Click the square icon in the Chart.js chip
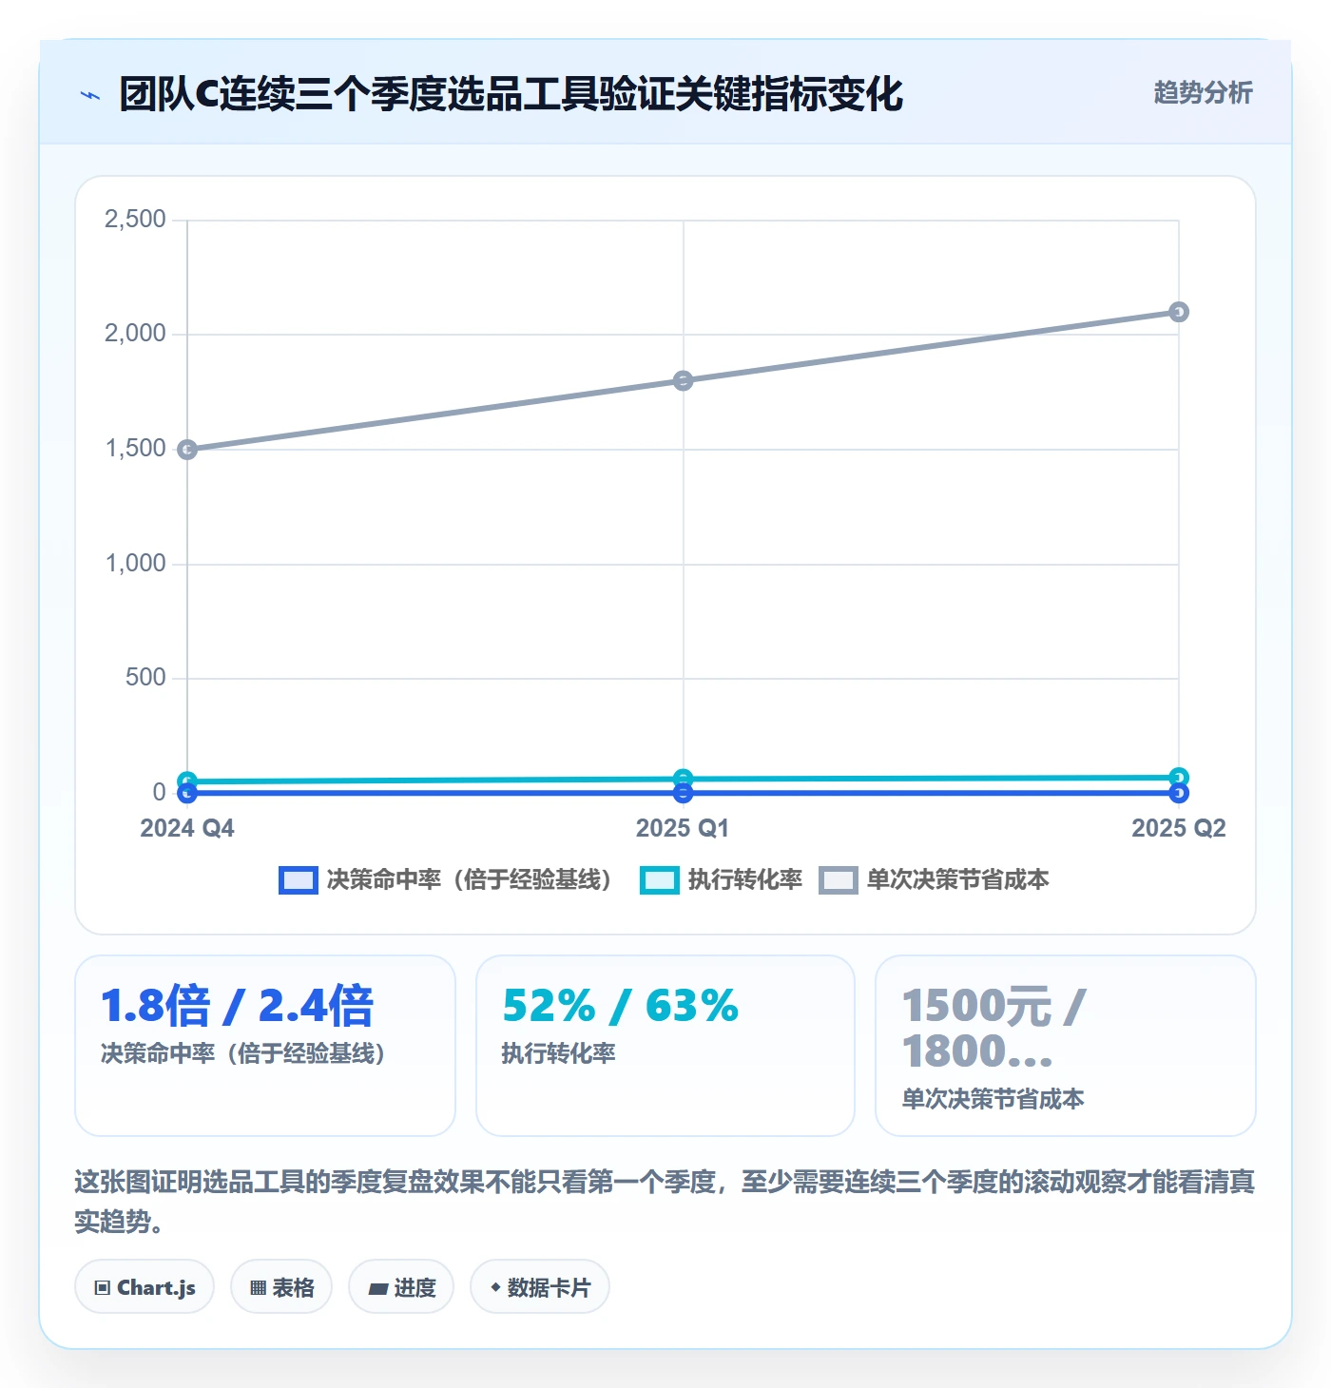The width and height of the screenshot is (1331, 1388). [x=103, y=1288]
